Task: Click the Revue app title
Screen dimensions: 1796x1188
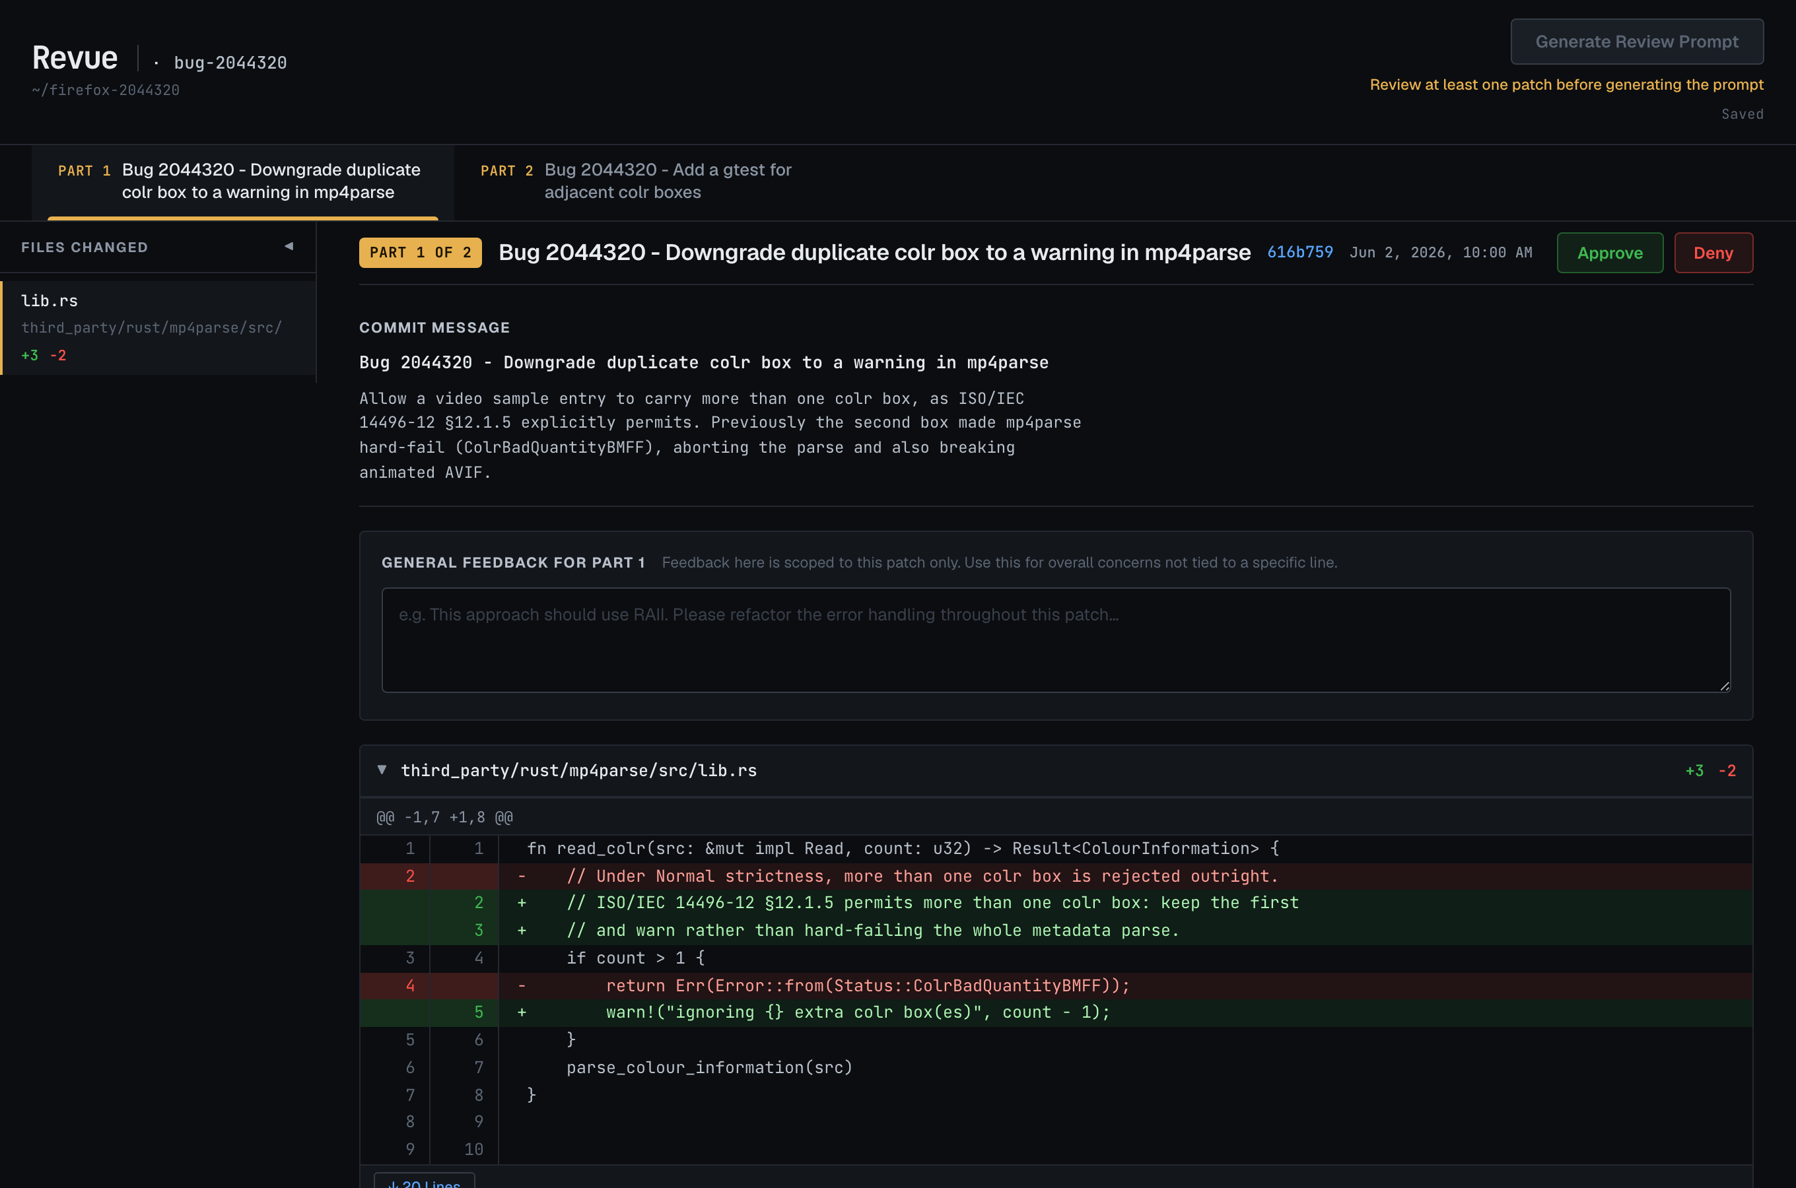Action: point(75,58)
